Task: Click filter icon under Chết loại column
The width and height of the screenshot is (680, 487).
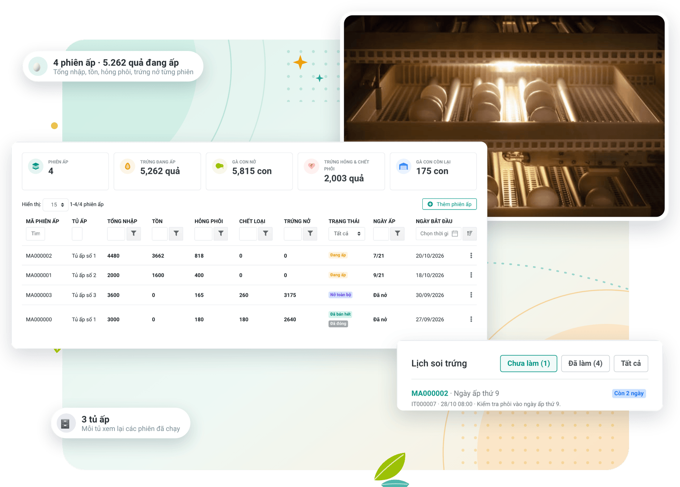Action: pos(266,234)
